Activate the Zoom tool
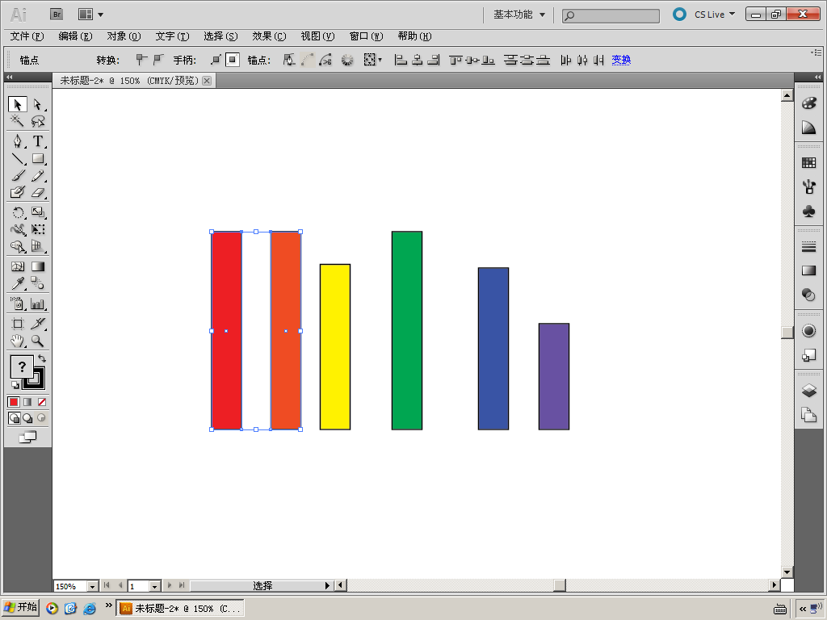This screenshot has width=827, height=620. coord(38,341)
